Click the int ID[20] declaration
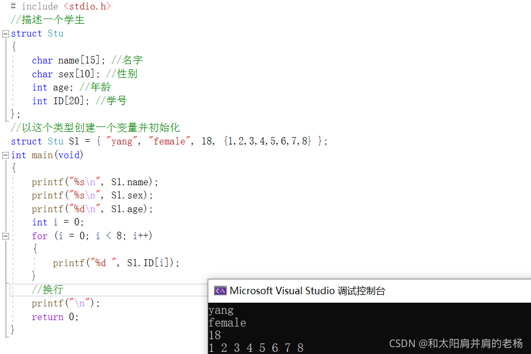 [x=60, y=101]
